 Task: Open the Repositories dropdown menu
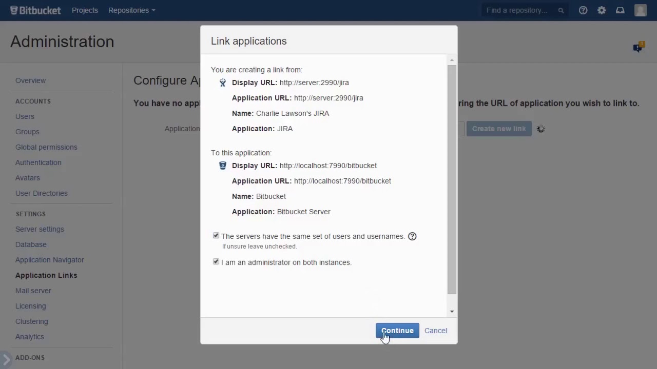pyautogui.click(x=132, y=10)
